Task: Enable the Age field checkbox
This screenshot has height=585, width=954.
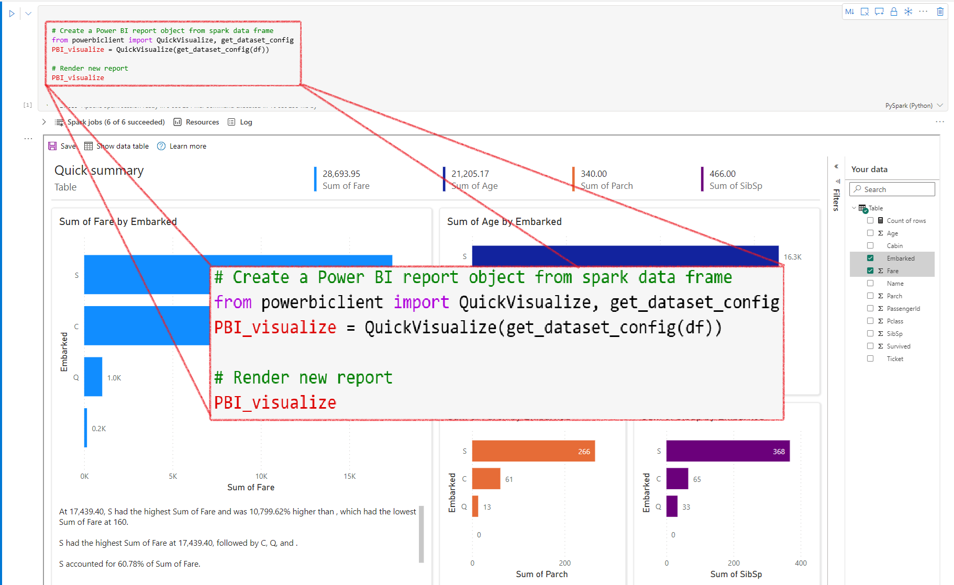Action: [870, 233]
